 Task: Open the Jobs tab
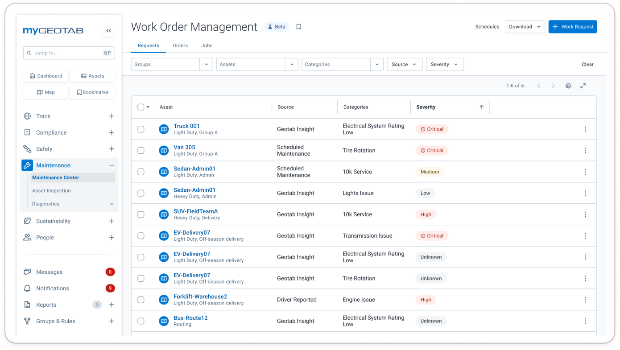coord(207,45)
